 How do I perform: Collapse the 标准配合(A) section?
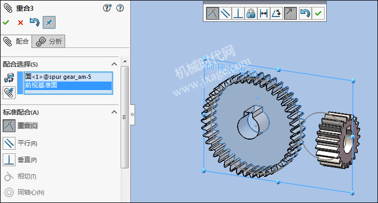pyautogui.click(x=114, y=112)
